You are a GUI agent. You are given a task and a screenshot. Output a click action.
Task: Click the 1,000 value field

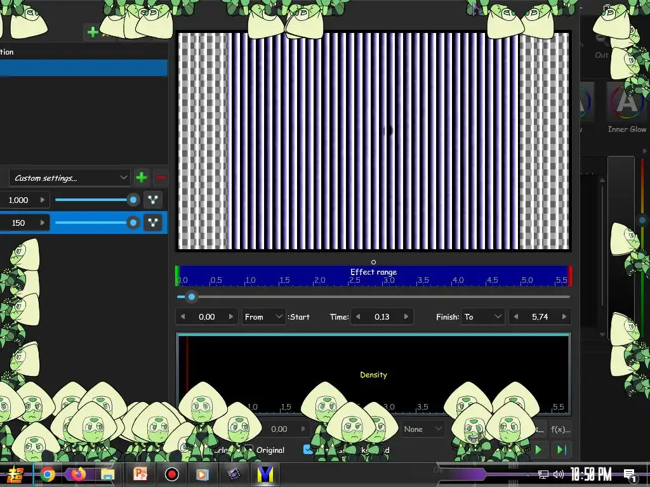(18, 200)
